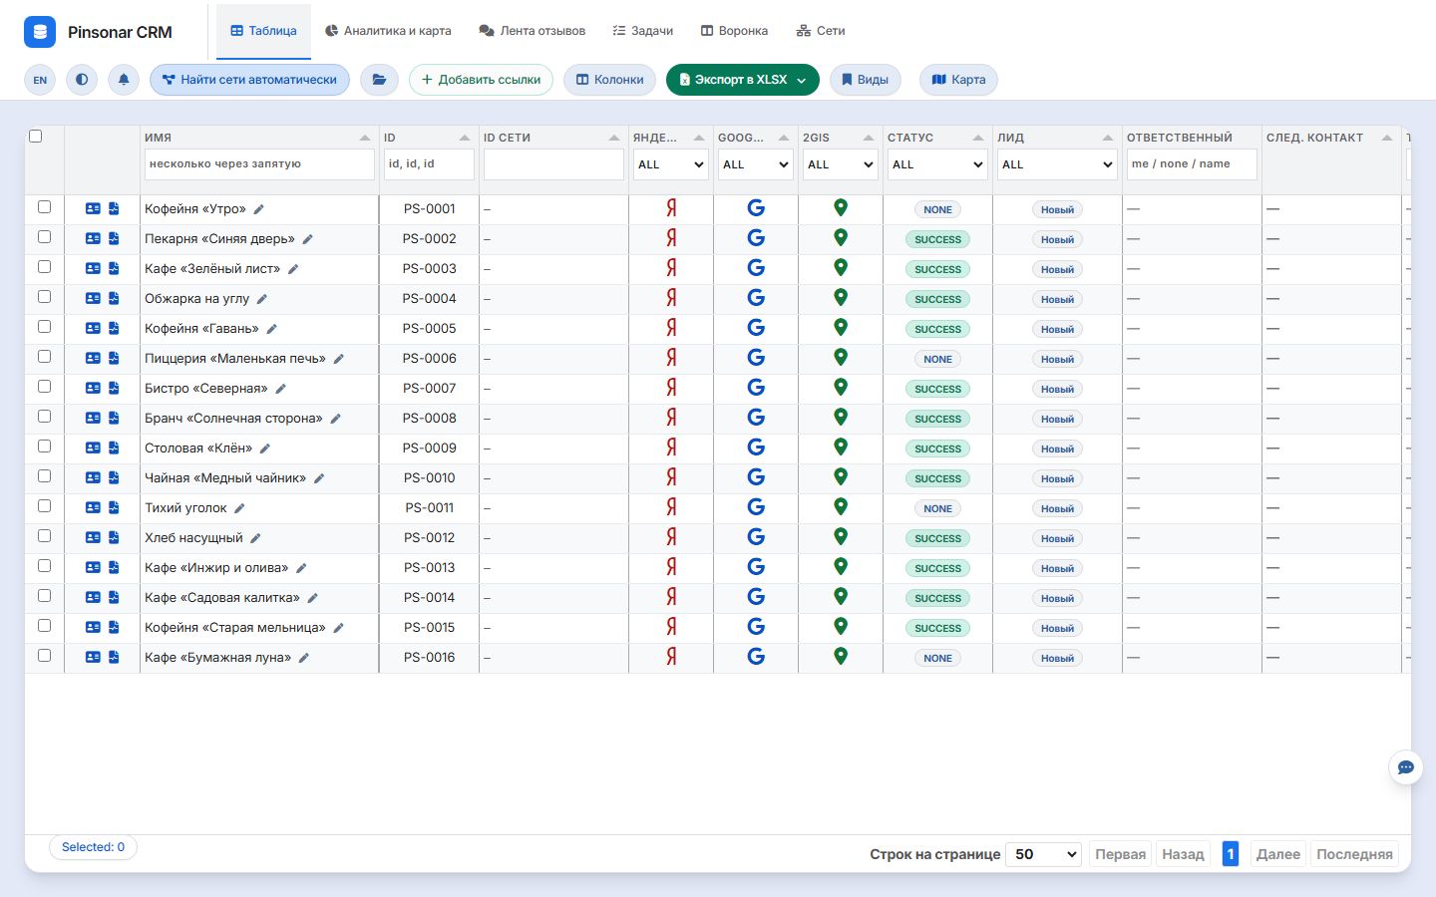
Task: Select checkbox for Кофейня «Утро» row
Action: click(44, 207)
